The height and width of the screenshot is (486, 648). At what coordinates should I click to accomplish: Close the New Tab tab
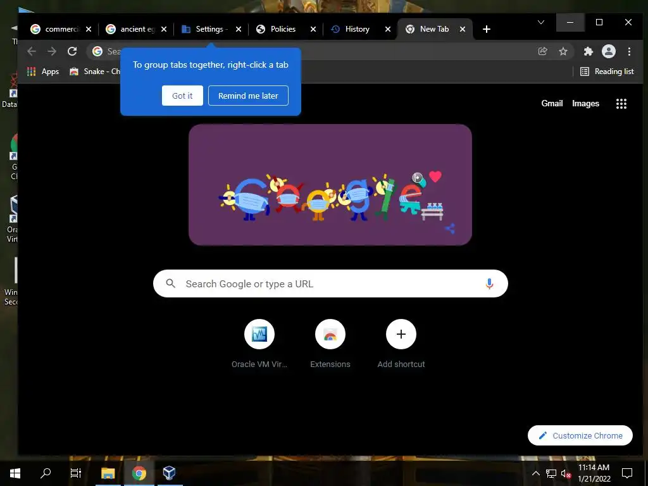[x=463, y=29]
